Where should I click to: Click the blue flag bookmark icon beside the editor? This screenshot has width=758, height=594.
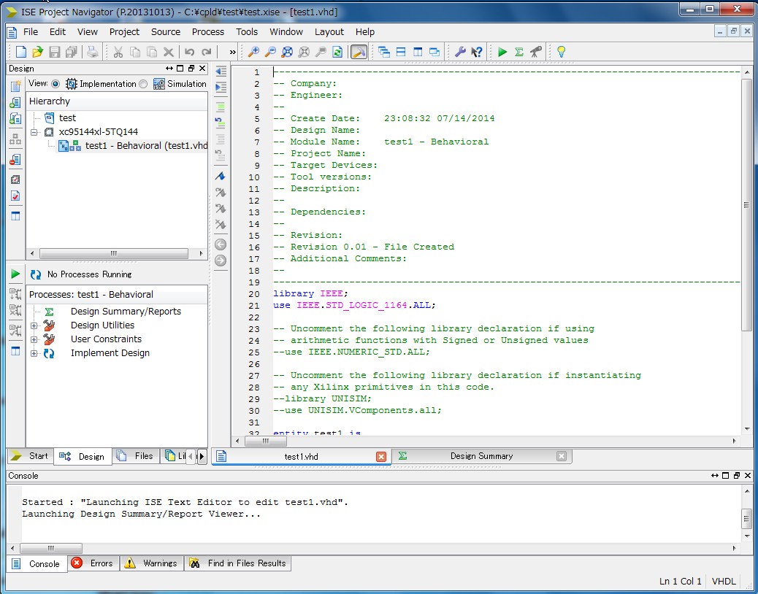(x=221, y=177)
